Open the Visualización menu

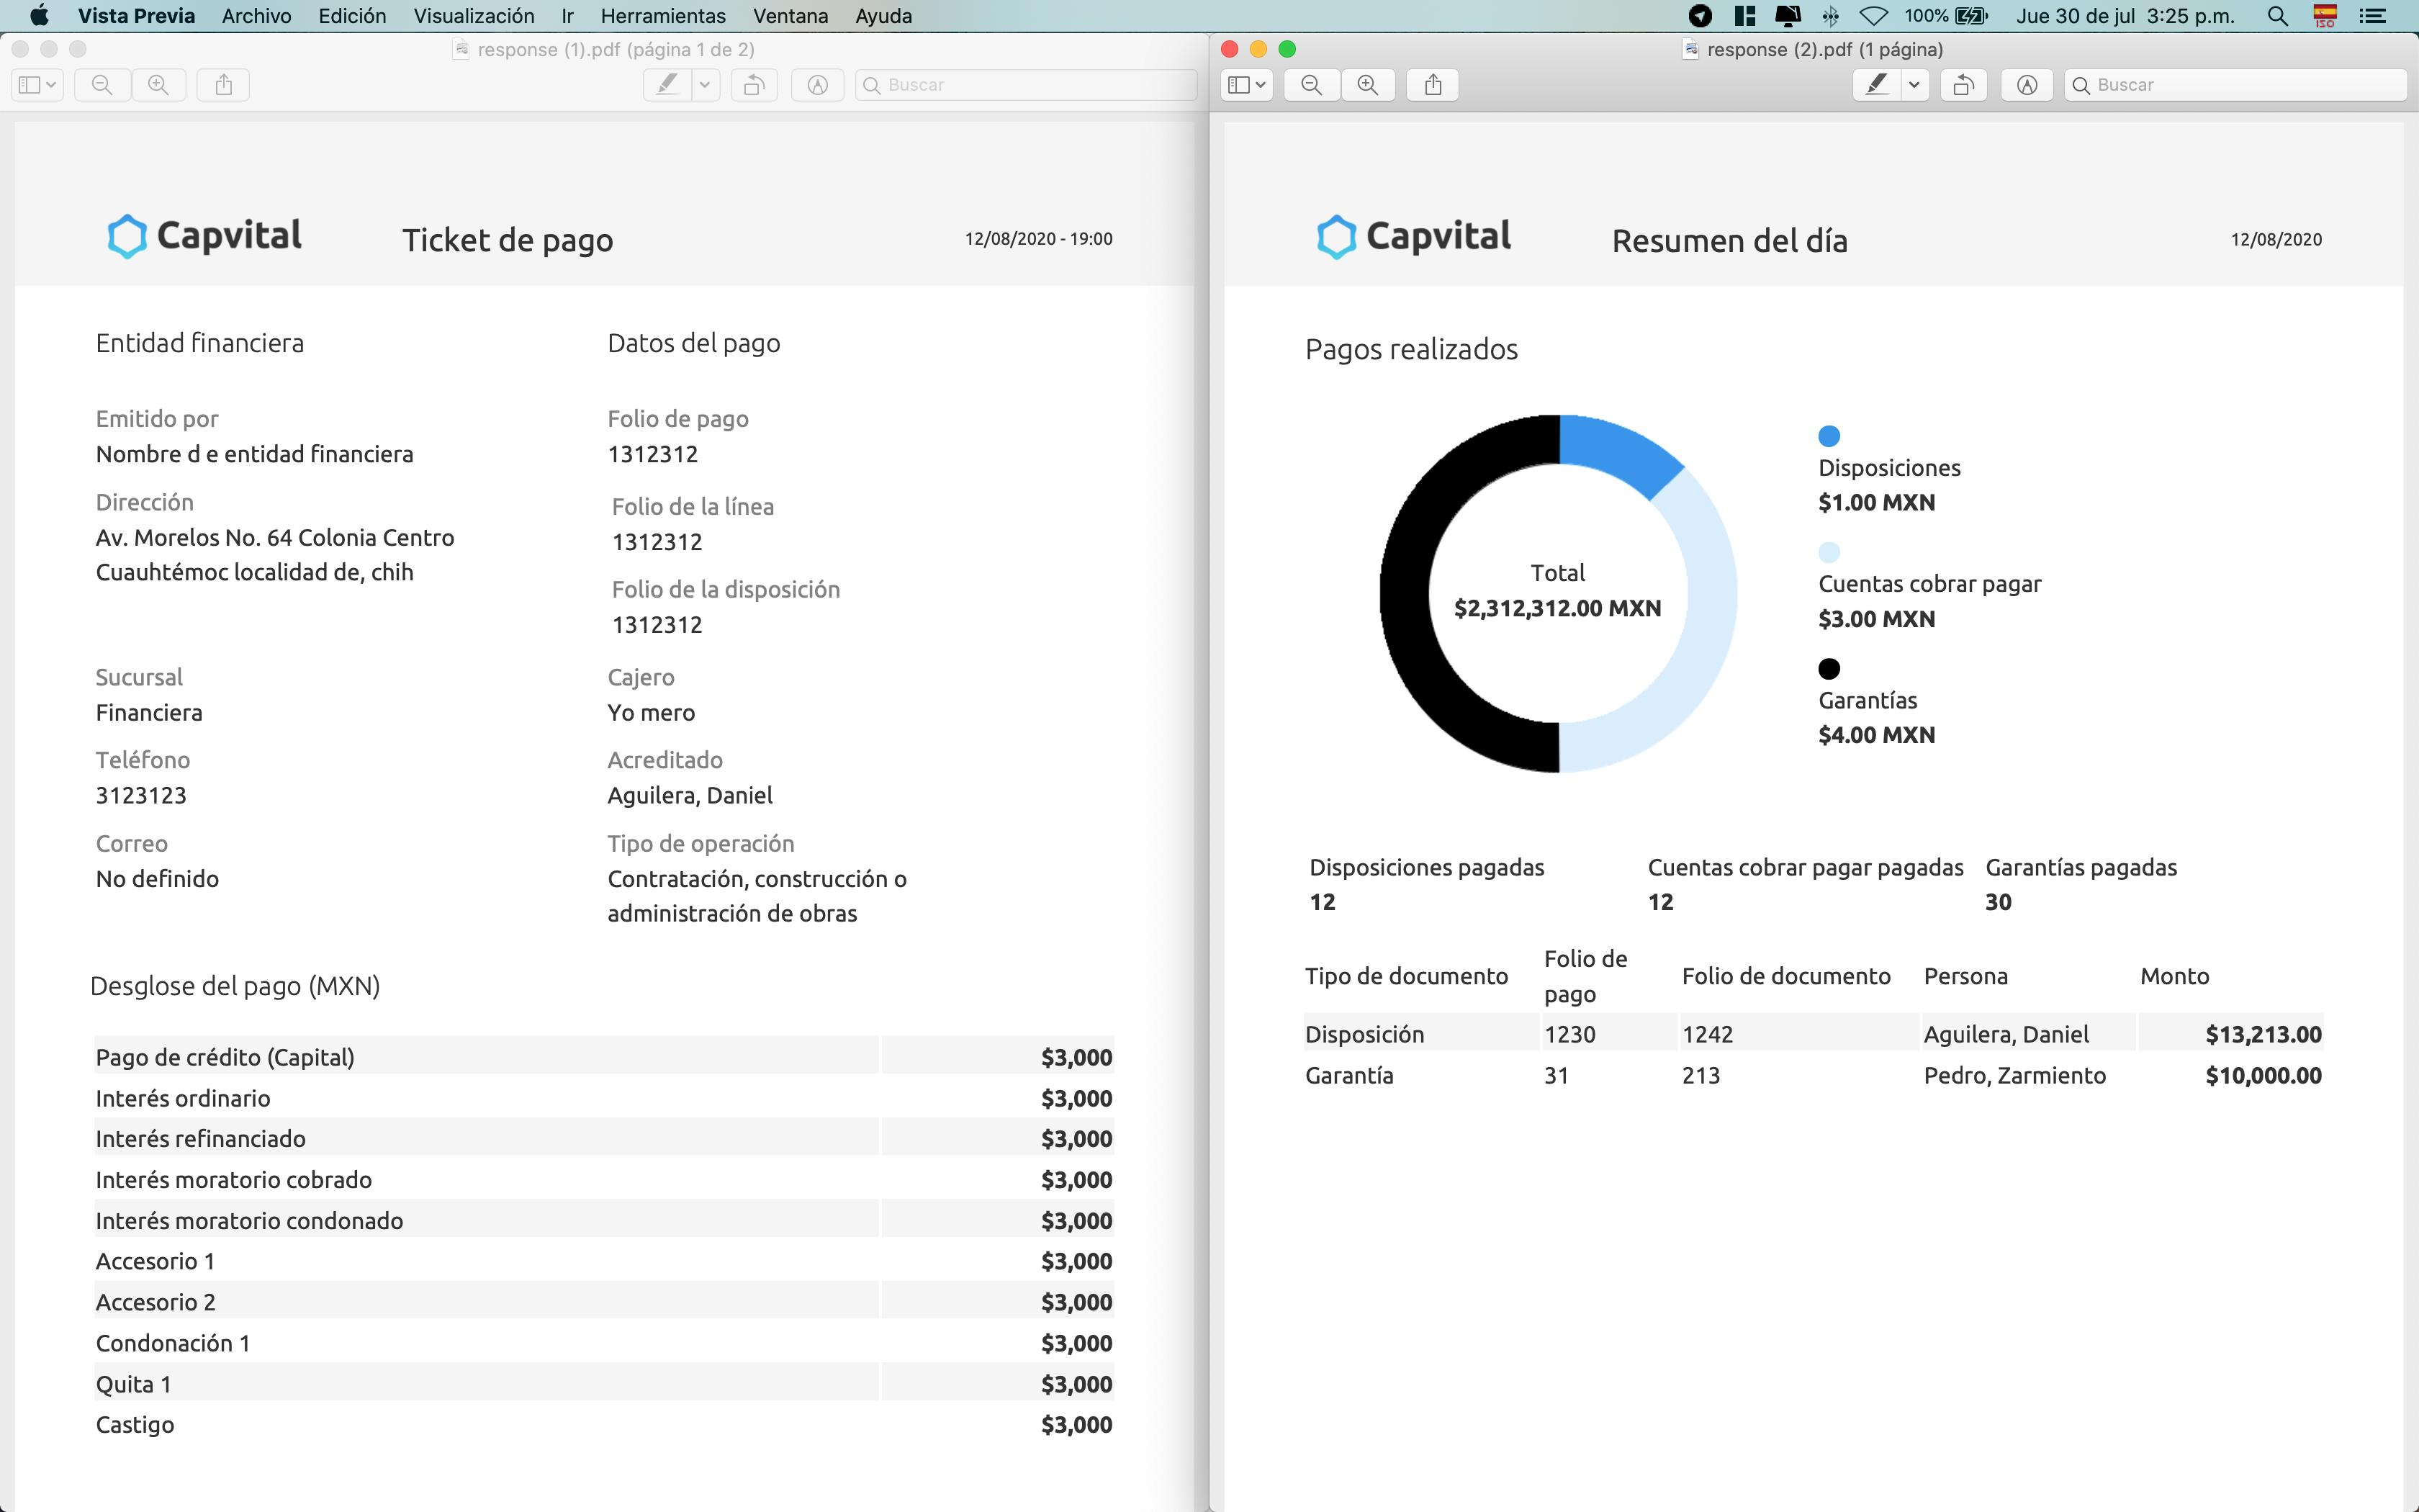click(x=474, y=16)
